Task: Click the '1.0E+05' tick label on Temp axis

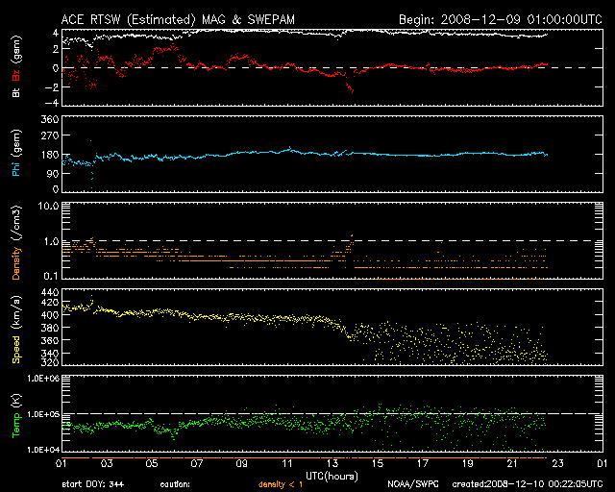Action: click(43, 414)
